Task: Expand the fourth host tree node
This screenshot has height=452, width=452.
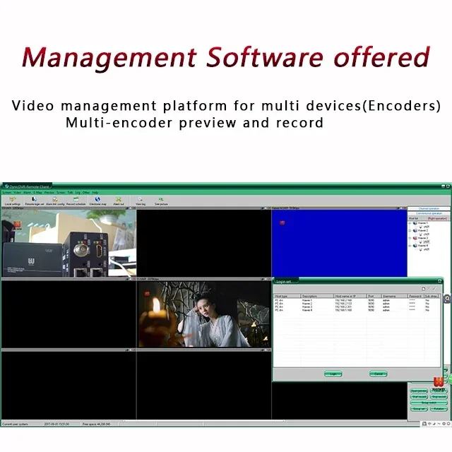Action: (x=410, y=246)
